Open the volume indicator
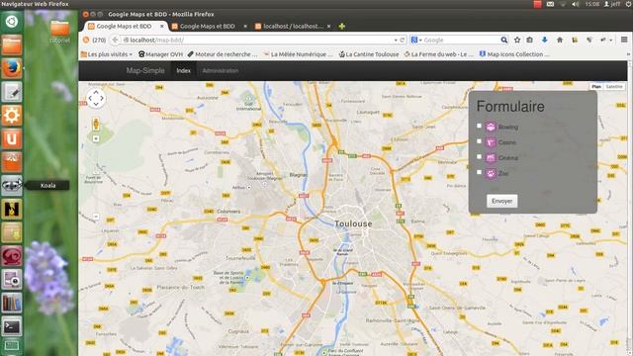Viewport: 633px width, 356px height. tap(576, 4)
